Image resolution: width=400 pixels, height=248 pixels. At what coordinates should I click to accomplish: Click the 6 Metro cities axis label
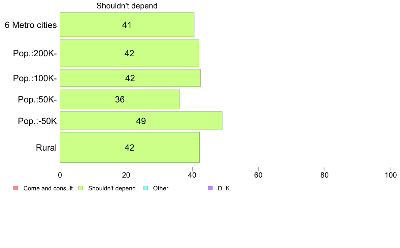pos(31,25)
